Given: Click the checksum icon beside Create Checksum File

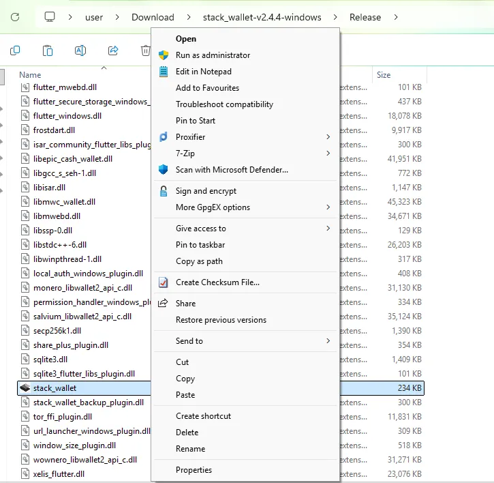Looking at the screenshot, I should pyautogui.click(x=164, y=282).
